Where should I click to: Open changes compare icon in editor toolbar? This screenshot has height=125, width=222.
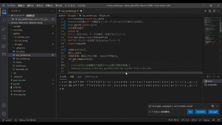[x=210, y=11]
